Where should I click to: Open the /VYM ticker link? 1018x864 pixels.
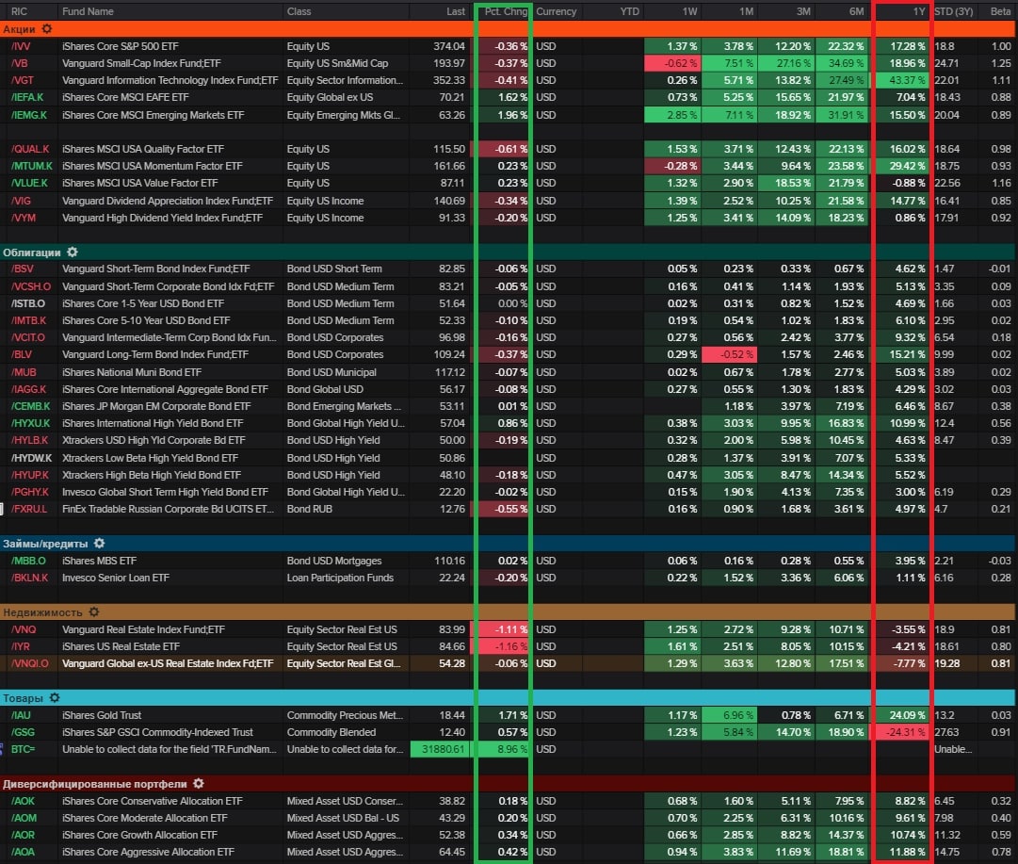coord(23,218)
